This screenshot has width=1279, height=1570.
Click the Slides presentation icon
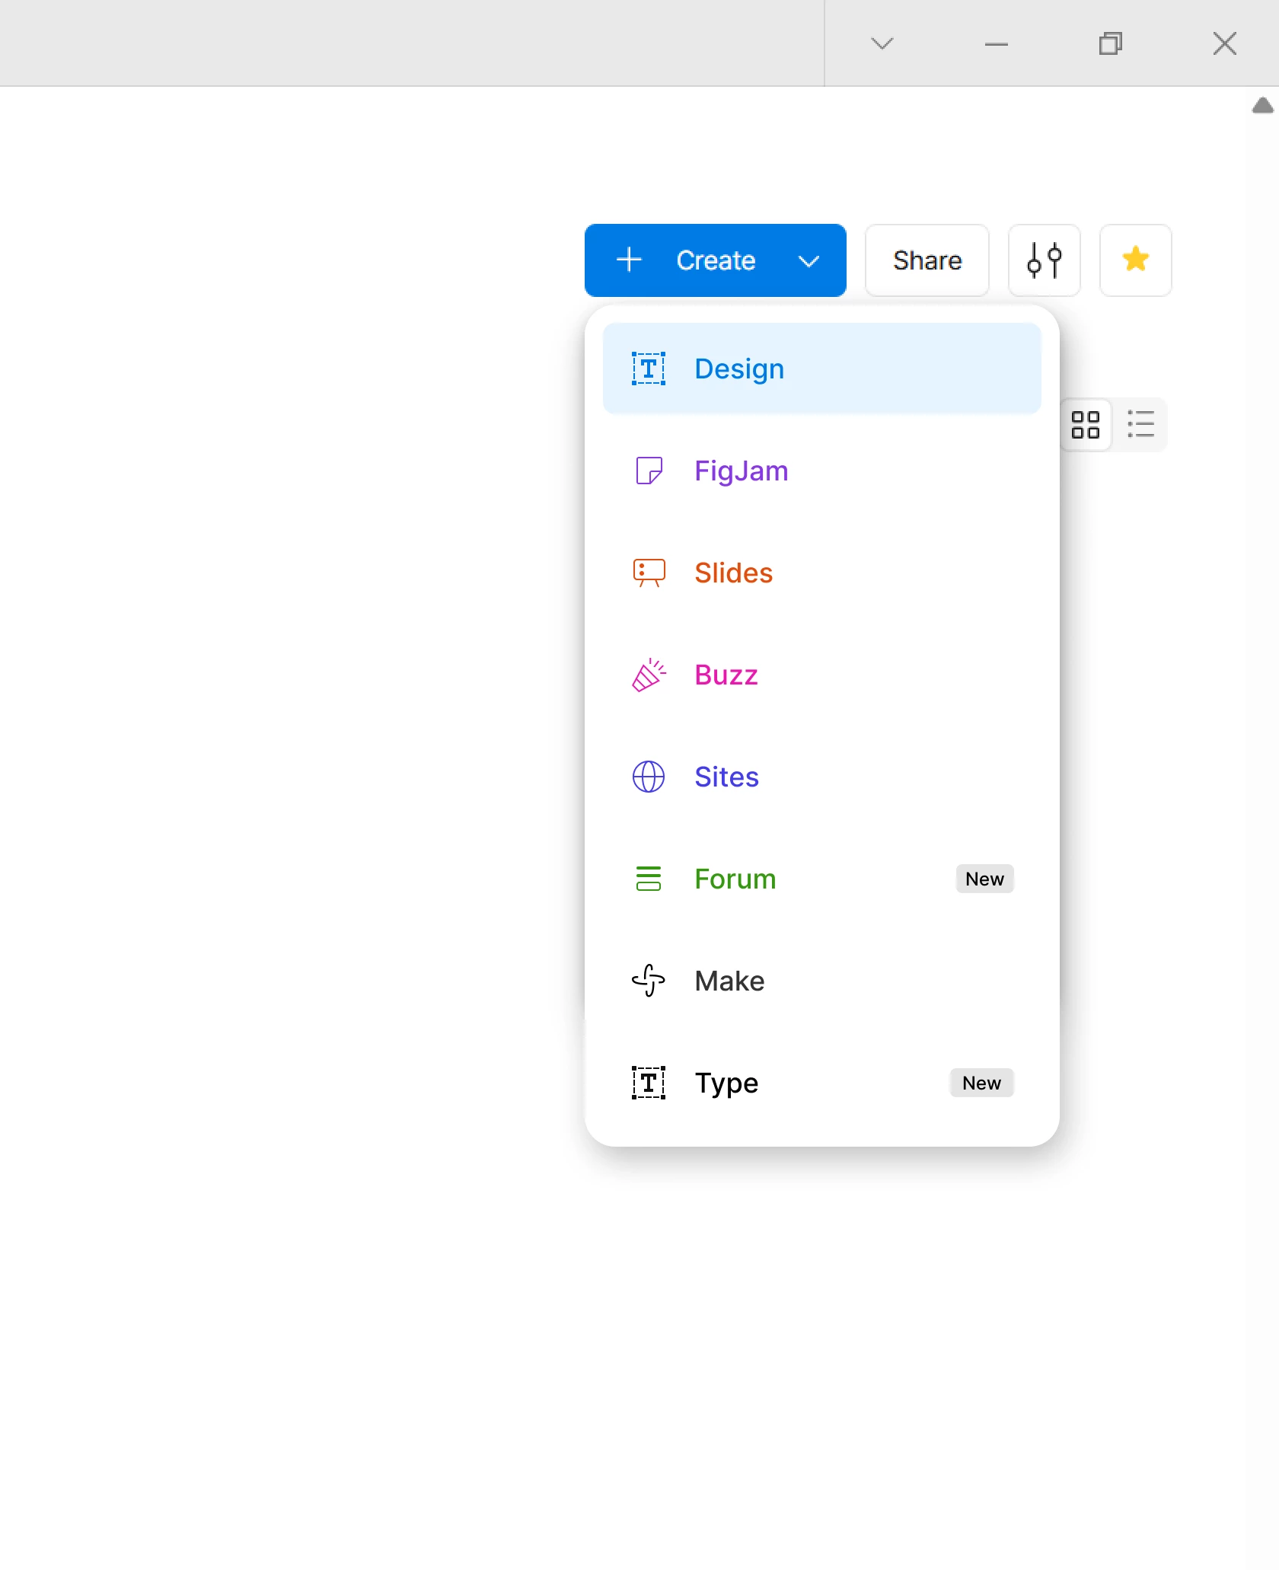649,573
